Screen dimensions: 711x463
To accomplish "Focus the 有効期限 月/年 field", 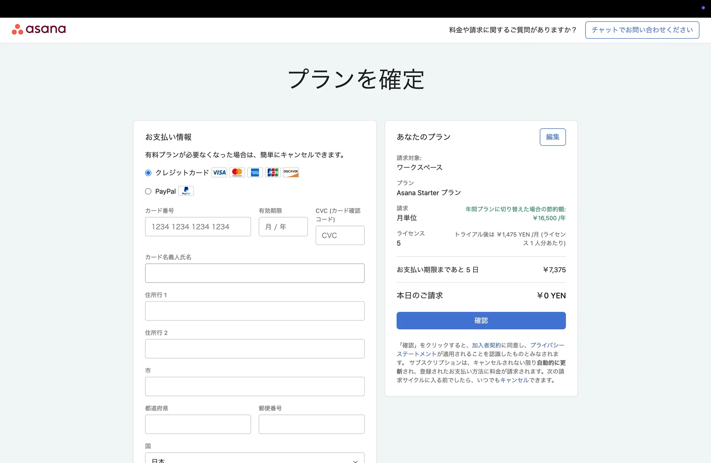I will click(x=283, y=227).
